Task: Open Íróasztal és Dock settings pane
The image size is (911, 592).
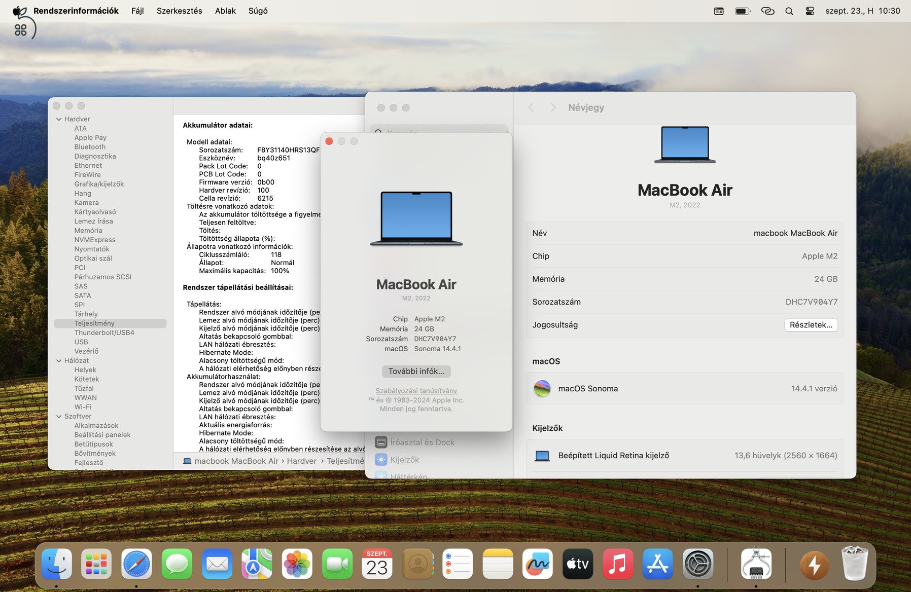Action: [414, 442]
